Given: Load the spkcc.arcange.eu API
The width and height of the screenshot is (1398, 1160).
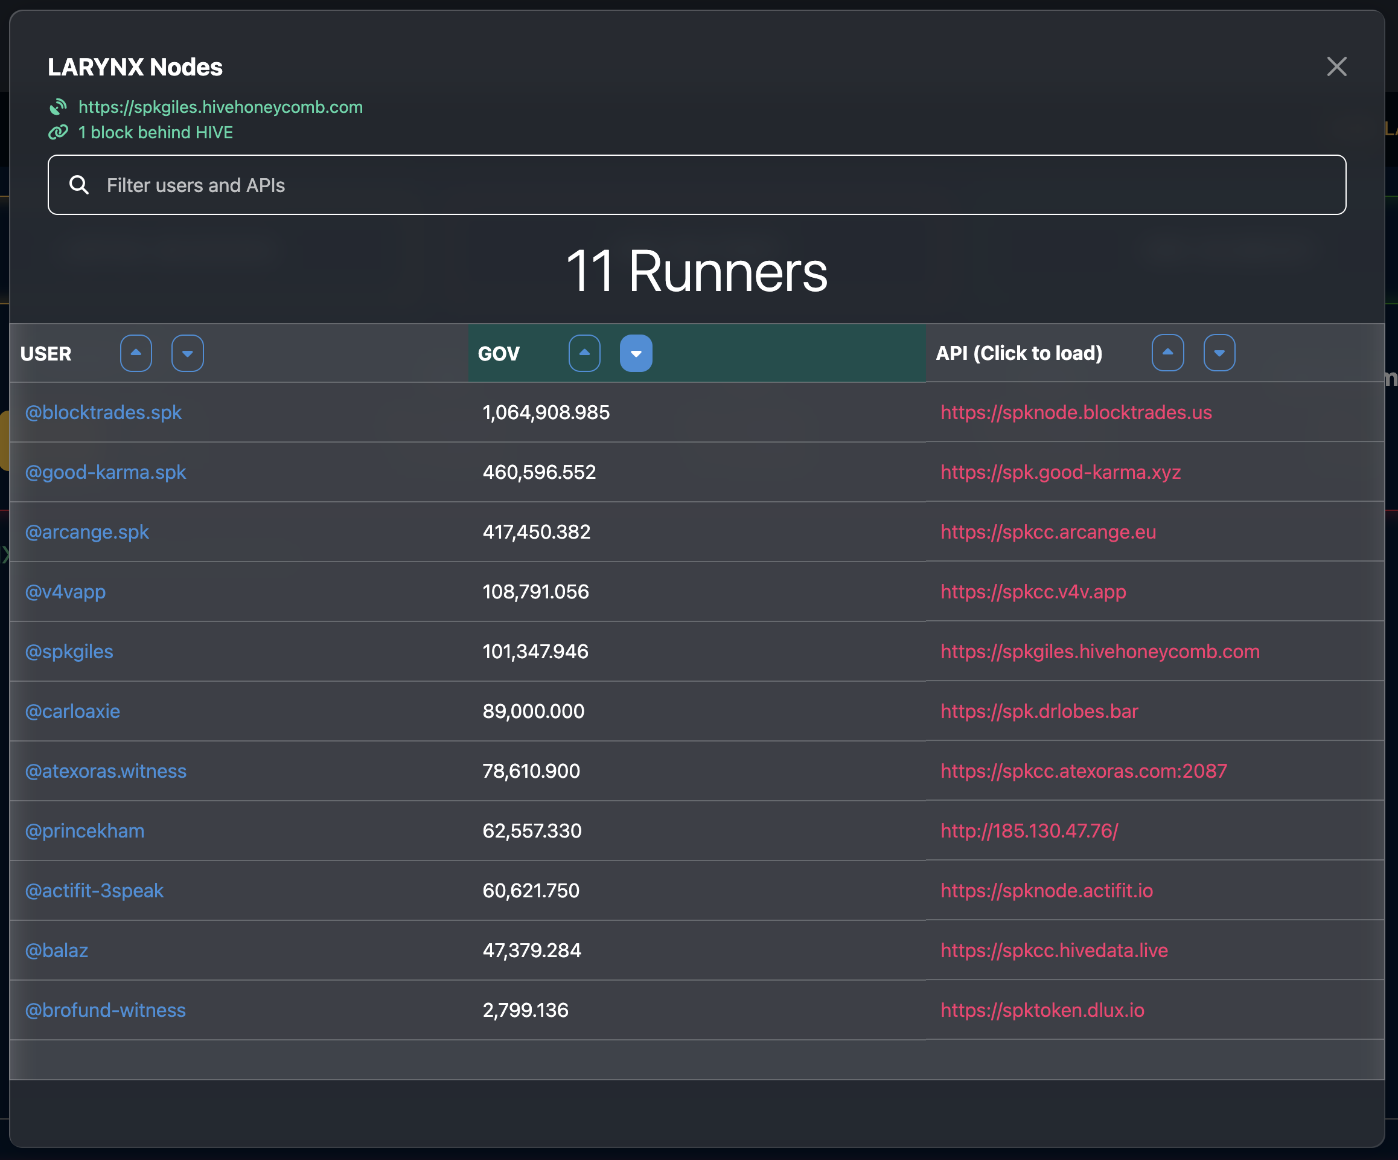Looking at the screenshot, I should click(x=1048, y=532).
